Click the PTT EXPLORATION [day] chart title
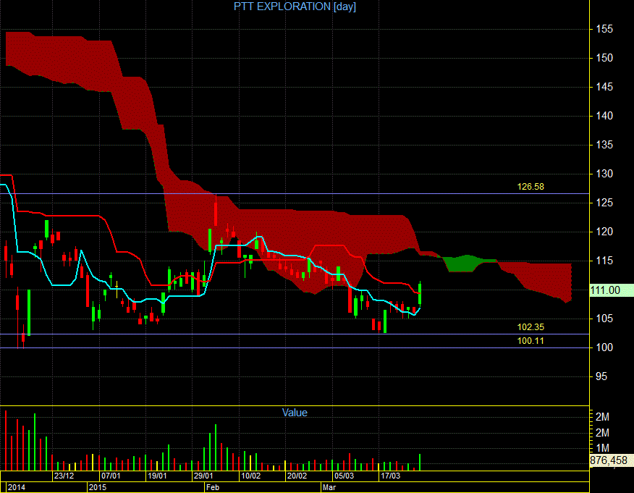The width and height of the screenshot is (634, 493). [295, 7]
